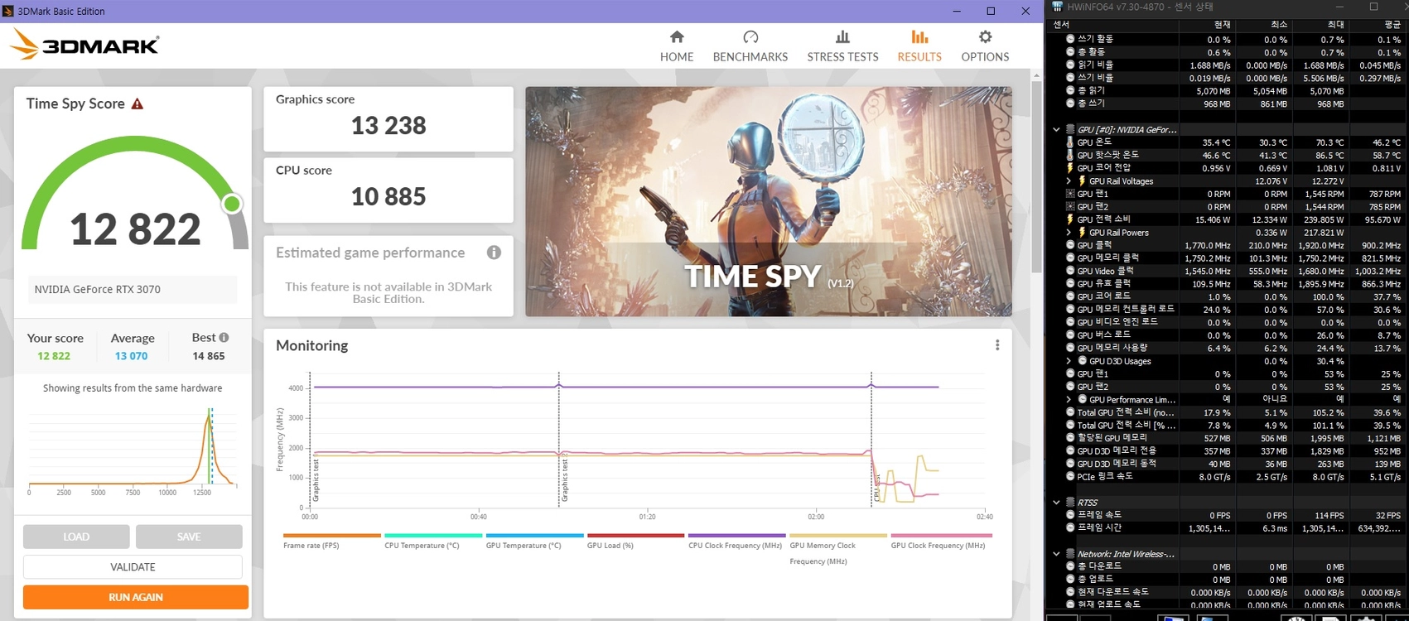Viewport: 1409px width, 621px height.
Task: Click the SAVE button
Action: pos(189,537)
